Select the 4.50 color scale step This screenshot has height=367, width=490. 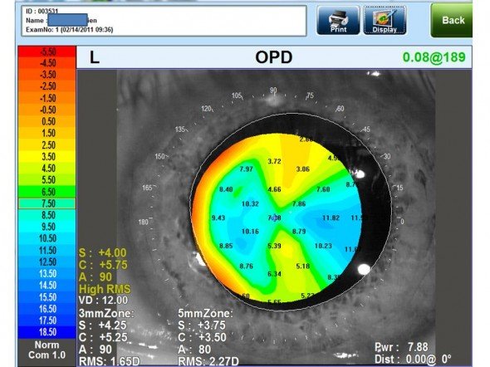pyautogui.click(x=47, y=169)
